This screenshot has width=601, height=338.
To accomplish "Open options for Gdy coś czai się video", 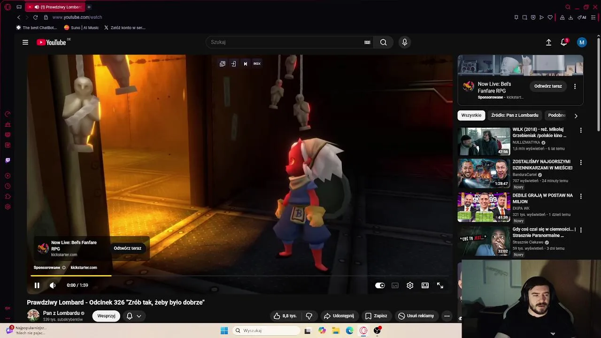I will 581,230.
